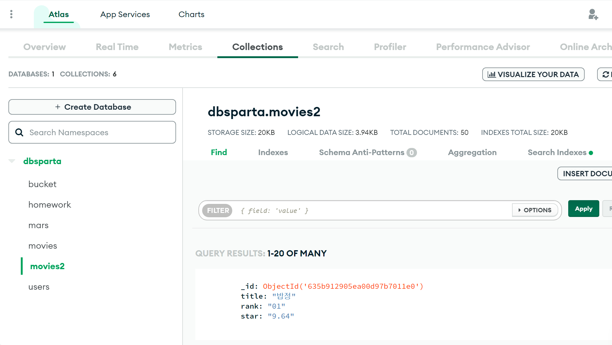Click the COLLECTIONS: 6 count
Screen dimensions: 612x345
pos(88,74)
